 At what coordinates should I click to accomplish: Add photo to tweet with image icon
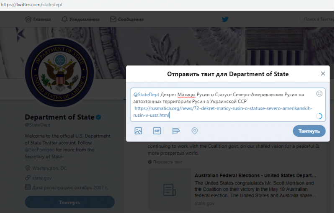pyautogui.click(x=138, y=131)
